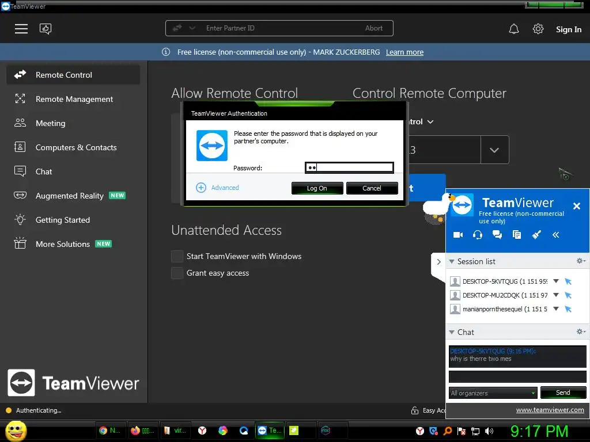Screen dimensions: 590x442
Task: Collapse the Session list section
Action: 452,261
